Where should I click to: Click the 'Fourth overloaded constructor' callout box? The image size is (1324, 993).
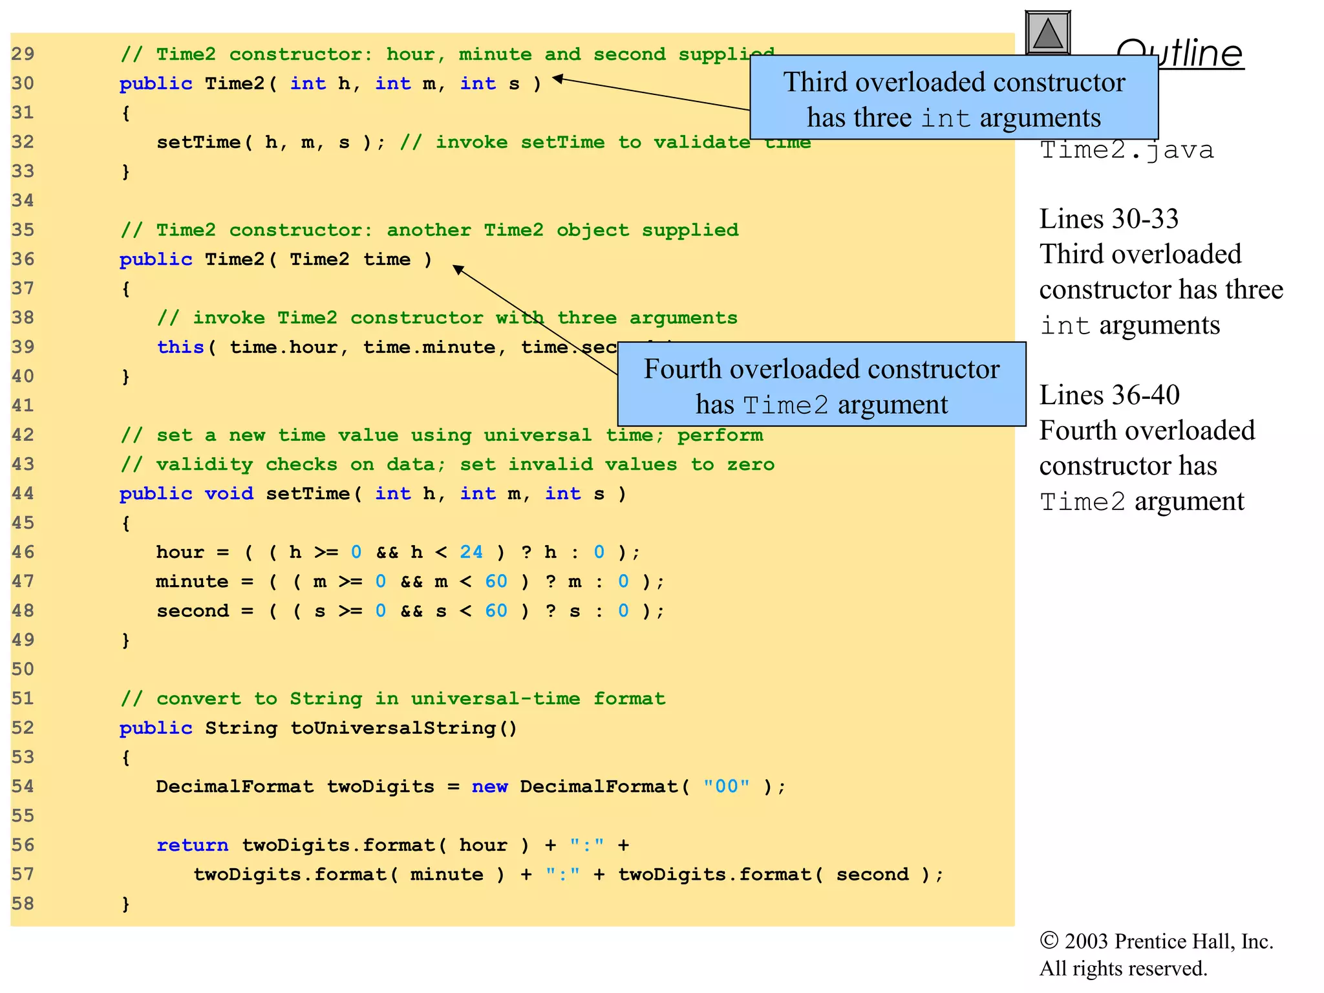[822, 385]
